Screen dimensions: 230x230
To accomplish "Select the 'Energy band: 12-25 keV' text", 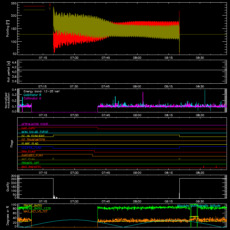I will [x=42, y=91].
